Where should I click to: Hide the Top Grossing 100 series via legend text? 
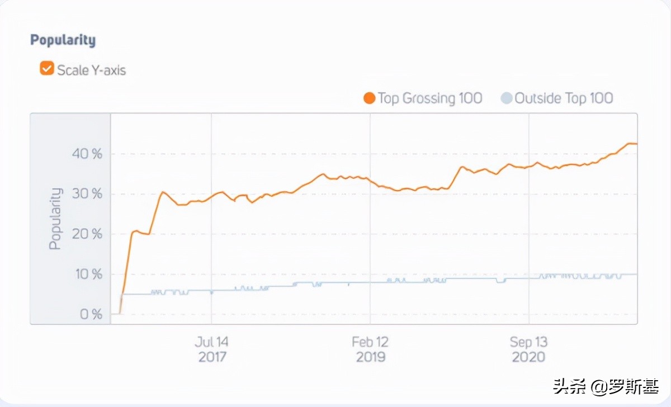(x=429, y=98)
